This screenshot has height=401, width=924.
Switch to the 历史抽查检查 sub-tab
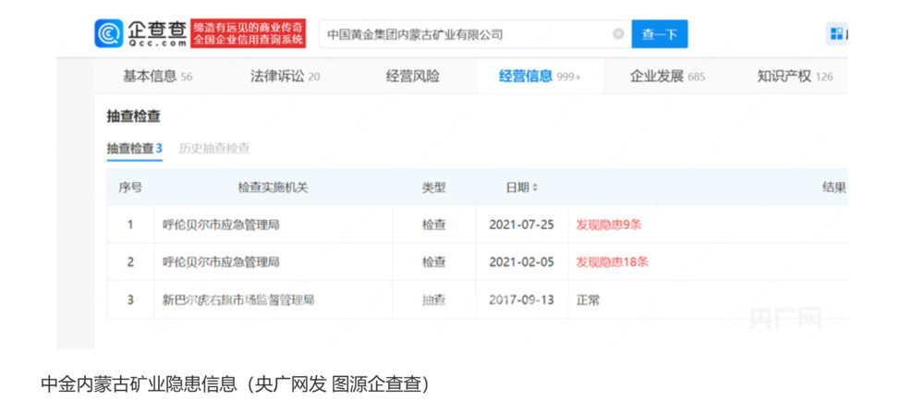(x=214, y=149)
